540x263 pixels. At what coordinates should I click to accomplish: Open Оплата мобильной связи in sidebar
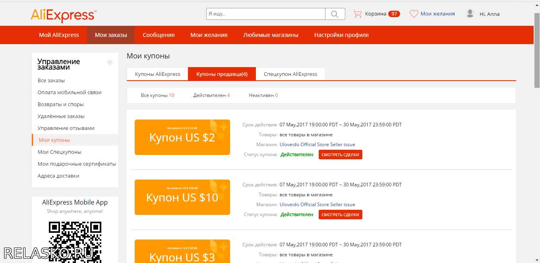tap(70, 93)
